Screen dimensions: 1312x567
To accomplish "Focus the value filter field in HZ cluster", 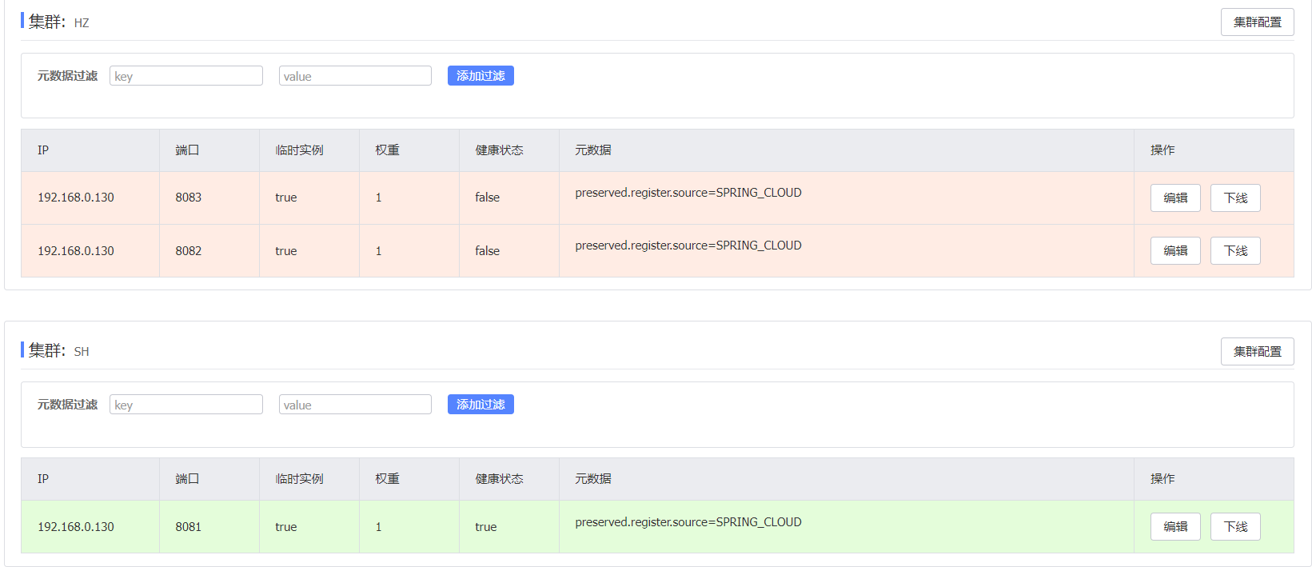I will pyautogui.click(x=355, y=76).
